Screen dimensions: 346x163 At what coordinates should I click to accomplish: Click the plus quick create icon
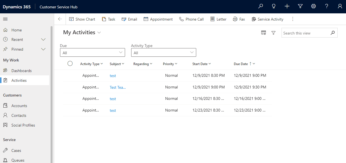point(287,6)
